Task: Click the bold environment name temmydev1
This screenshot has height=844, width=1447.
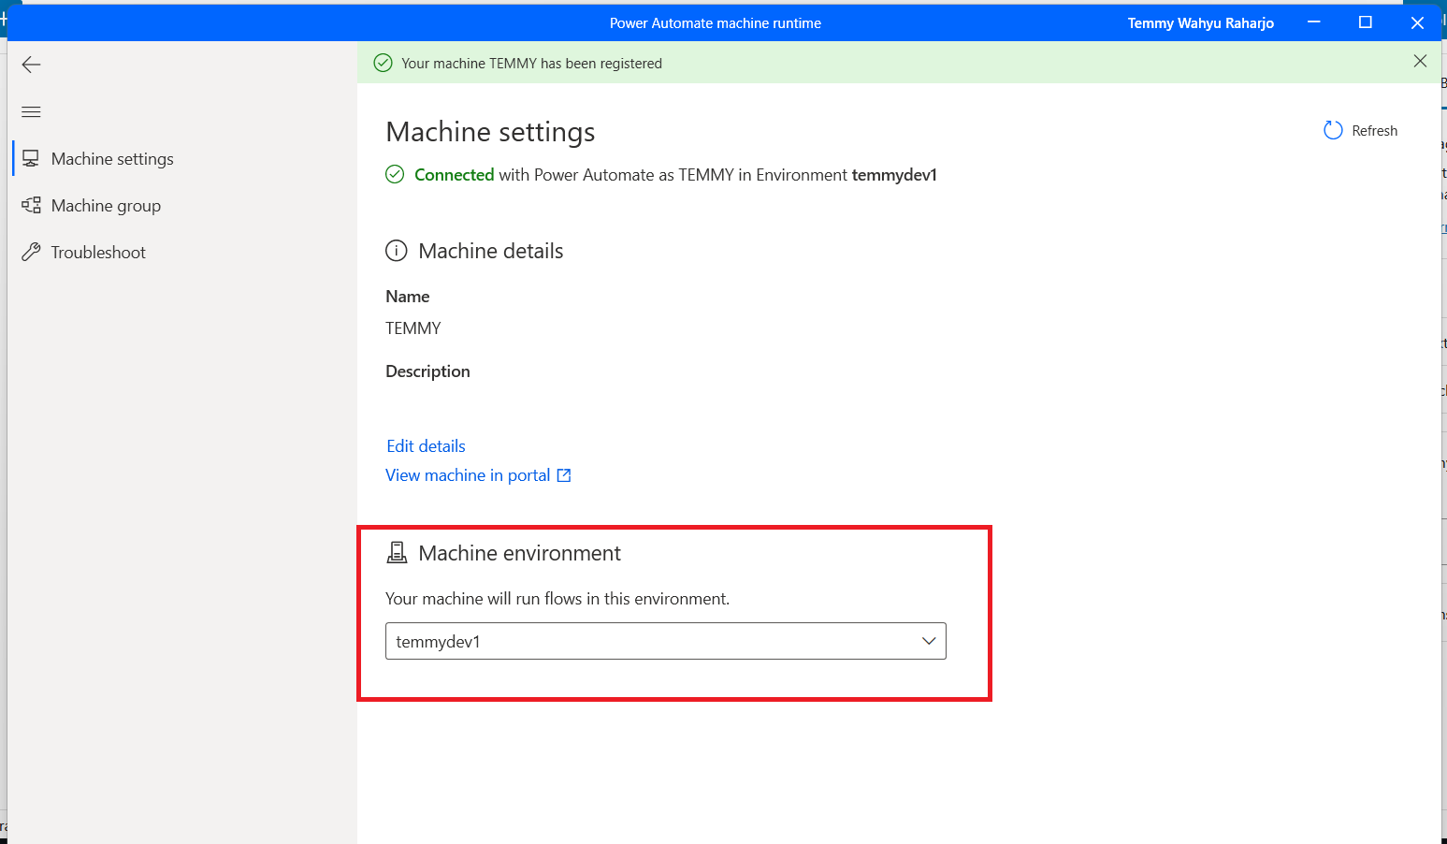Action: (894, 175)
